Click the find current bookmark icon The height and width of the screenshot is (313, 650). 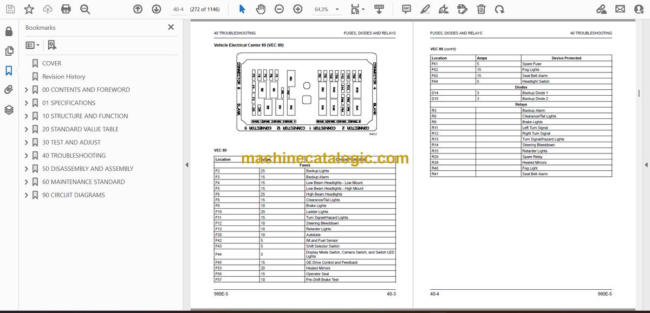(x=52, y=45)
